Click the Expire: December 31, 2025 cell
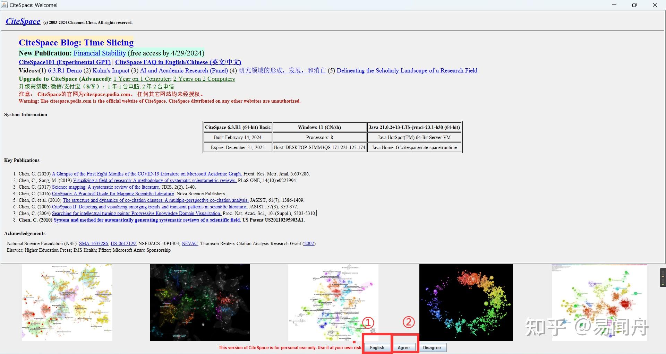666x354 pixels. (238, 147)
